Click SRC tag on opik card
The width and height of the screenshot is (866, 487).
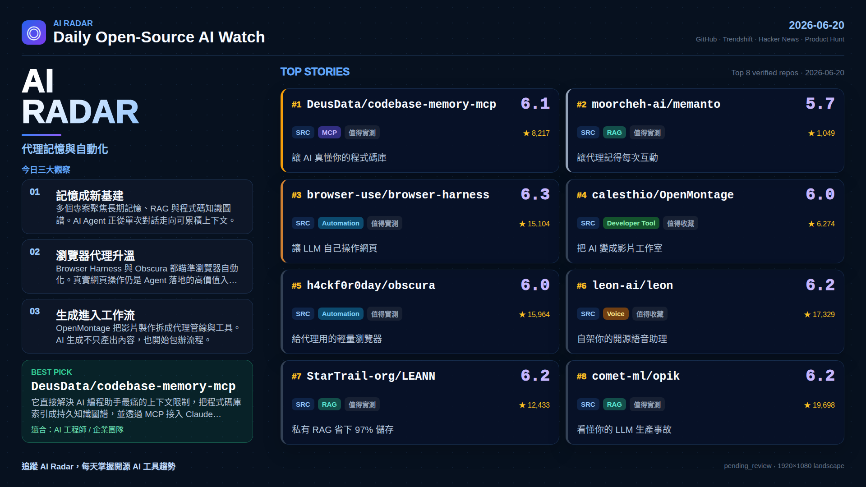[588, 404]
